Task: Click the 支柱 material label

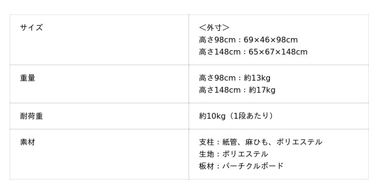Action: coord(206,142)
